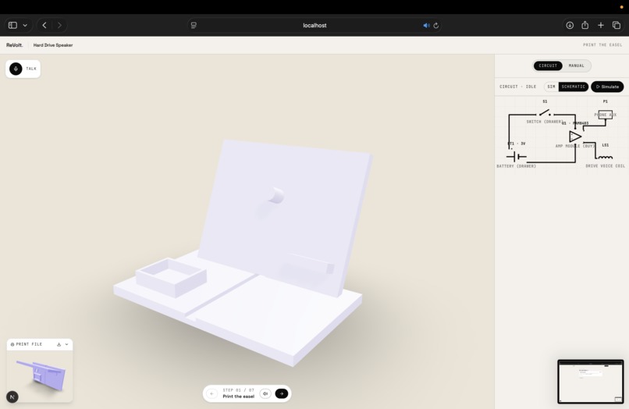Click the S1 switch symbol in schematic
Viewport: 629px width, 409px height.
(x=545, y=112)
